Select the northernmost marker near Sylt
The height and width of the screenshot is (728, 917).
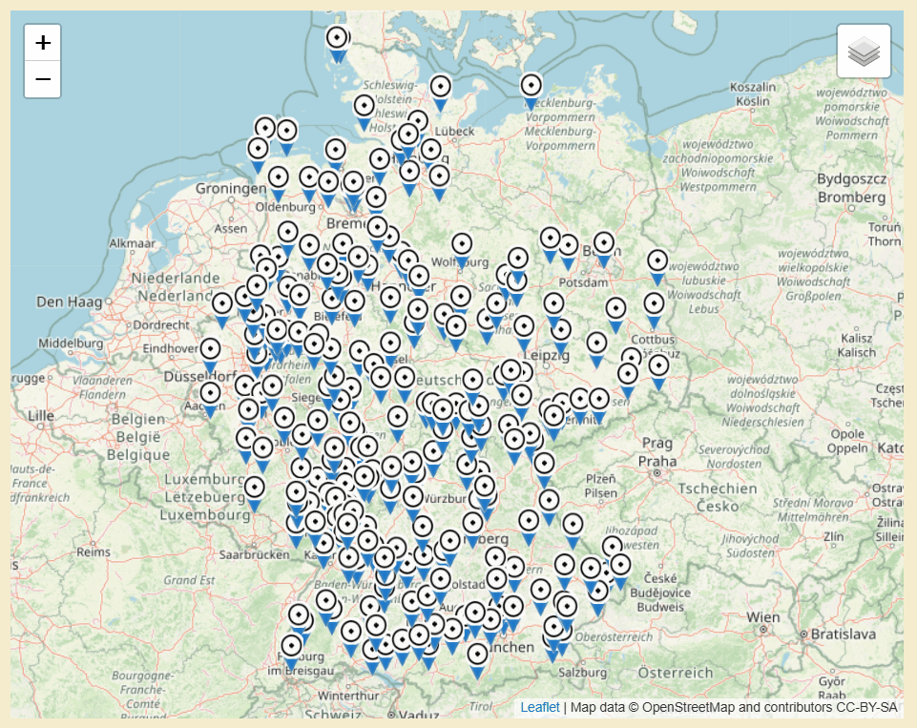[337, 45]
